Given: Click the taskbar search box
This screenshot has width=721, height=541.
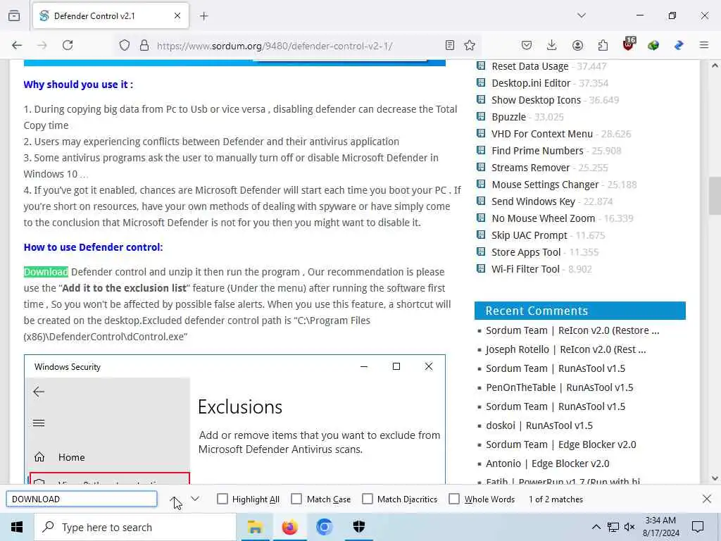Looking at the screenshot, I should 135,527.
